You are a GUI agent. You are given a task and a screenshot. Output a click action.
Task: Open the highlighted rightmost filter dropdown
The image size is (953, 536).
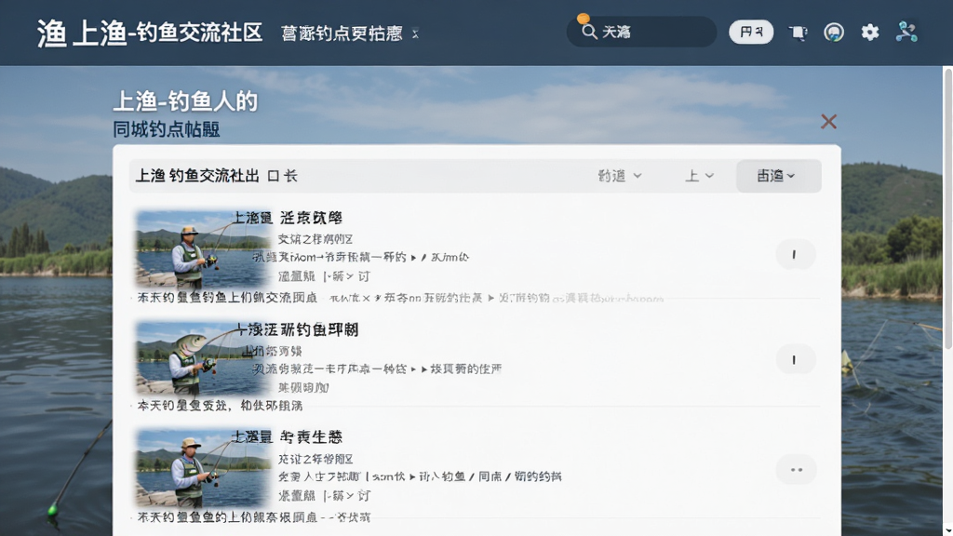(x=779, y=176)
